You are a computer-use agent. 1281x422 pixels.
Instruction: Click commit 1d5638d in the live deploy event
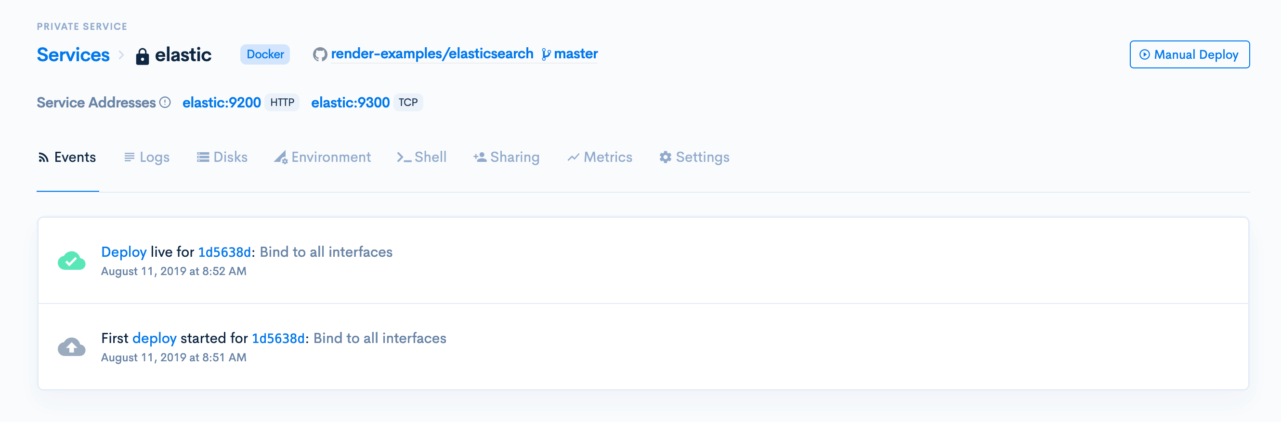pyautogui.click(x=224, y=252)
